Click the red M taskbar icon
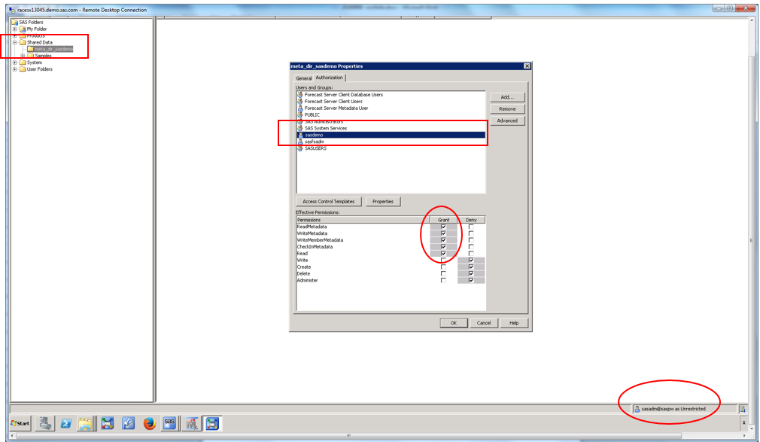 click(x=191, y=424)
